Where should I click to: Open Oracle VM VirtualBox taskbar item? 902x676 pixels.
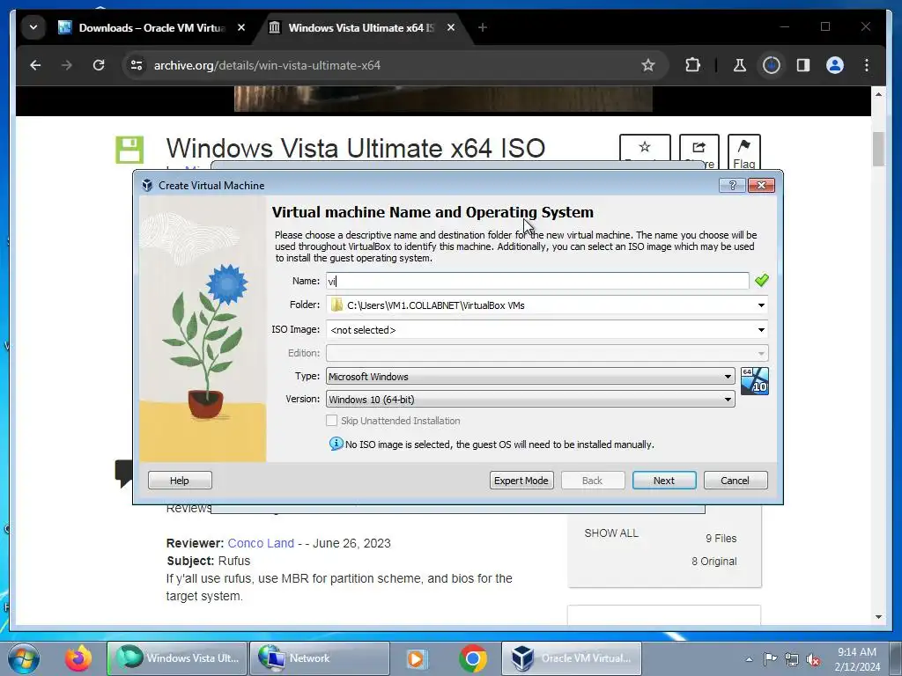coord(572,658)
